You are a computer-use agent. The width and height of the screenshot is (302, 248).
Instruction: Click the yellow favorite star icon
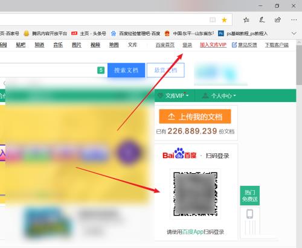224,20
